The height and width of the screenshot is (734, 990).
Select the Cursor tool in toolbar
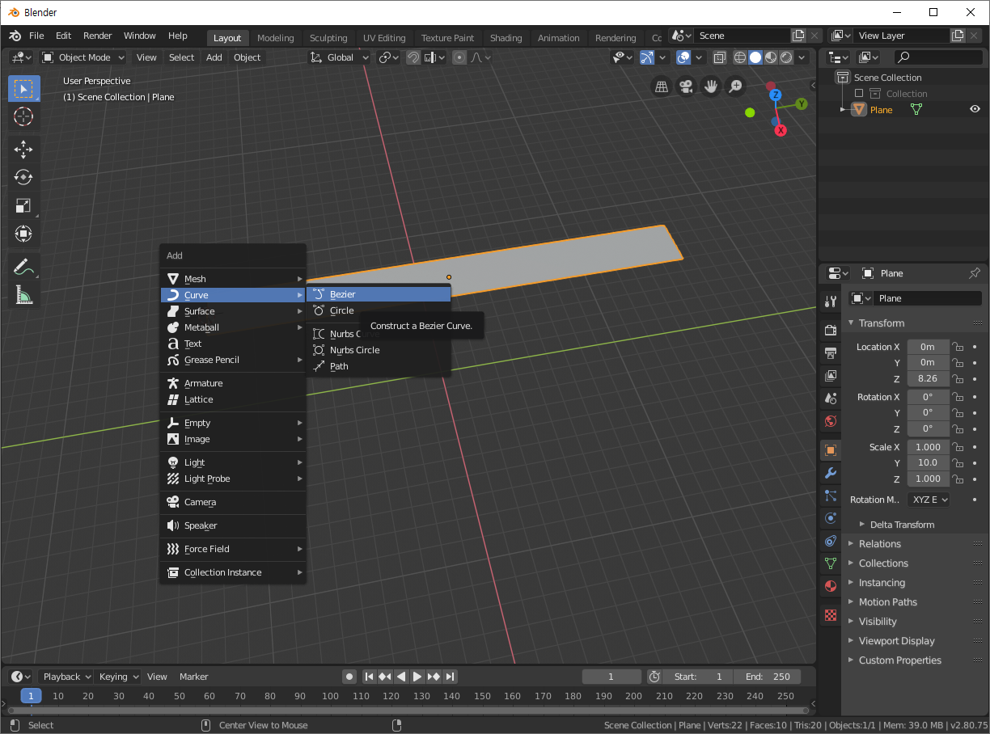coord(23,117)
